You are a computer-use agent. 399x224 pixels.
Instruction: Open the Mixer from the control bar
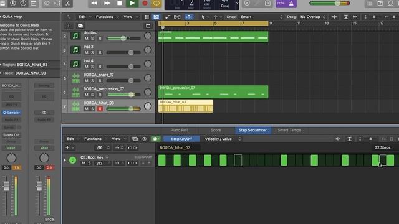coord(57,3)
